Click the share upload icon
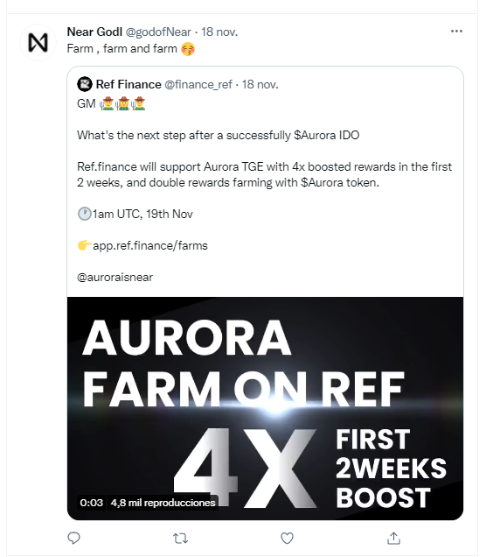This screenshot has height=557, width=500. [393, 539]
